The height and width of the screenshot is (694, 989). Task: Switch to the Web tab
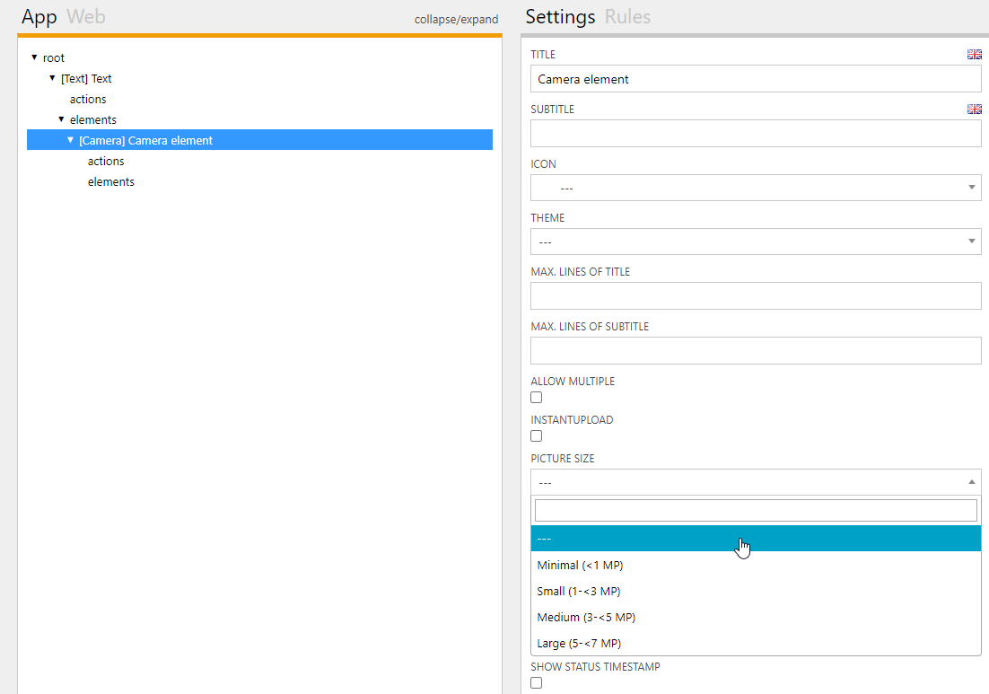86,17
